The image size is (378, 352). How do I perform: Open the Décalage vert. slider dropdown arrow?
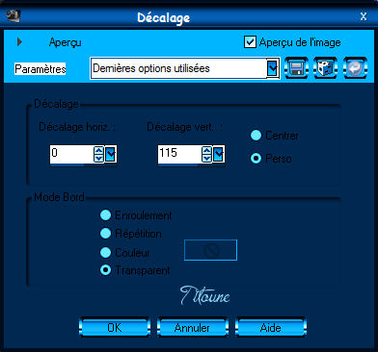[x=219, y=154]
